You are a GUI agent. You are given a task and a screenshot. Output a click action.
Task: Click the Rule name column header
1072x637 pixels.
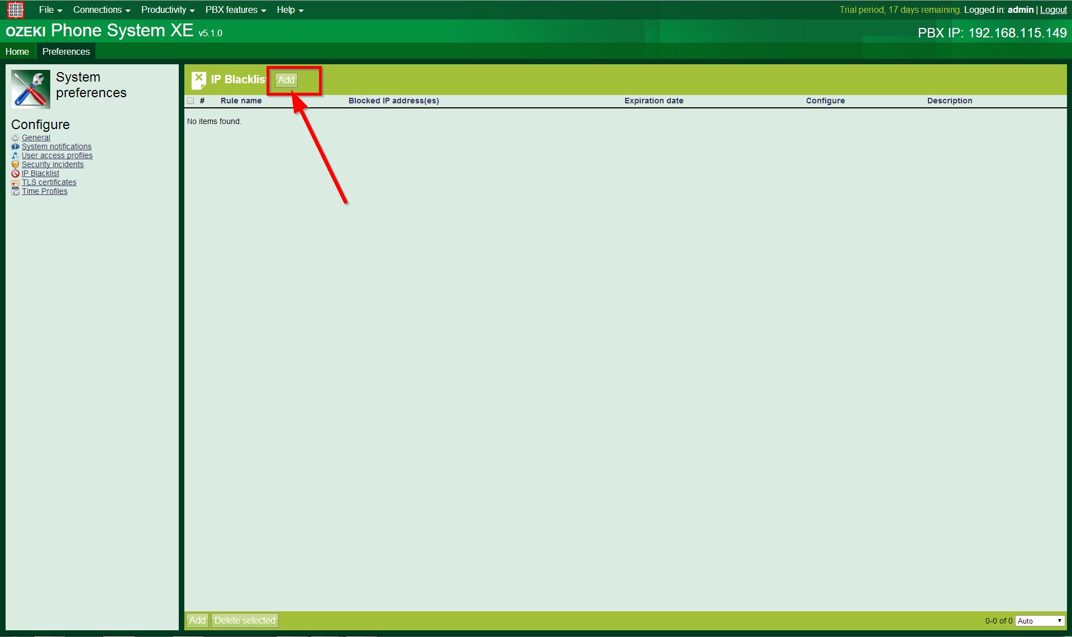(x=241, y=101)
